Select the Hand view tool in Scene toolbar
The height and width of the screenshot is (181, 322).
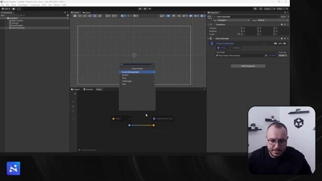pos(75,16)
